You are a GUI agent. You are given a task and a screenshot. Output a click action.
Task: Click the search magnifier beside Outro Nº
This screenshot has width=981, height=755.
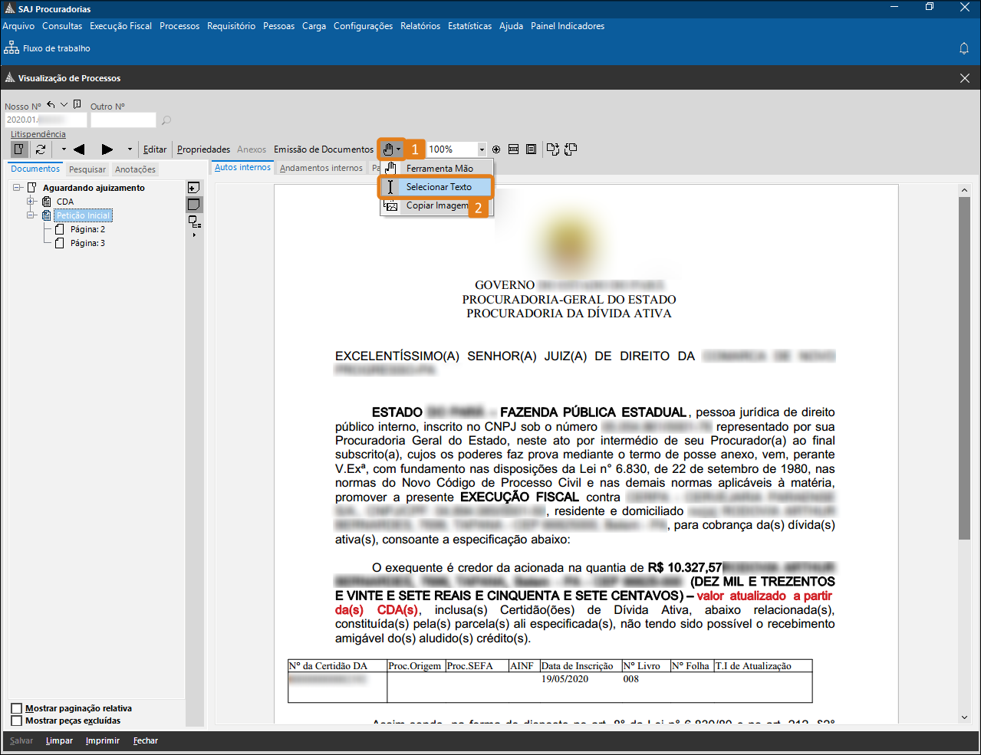[166, 120]
